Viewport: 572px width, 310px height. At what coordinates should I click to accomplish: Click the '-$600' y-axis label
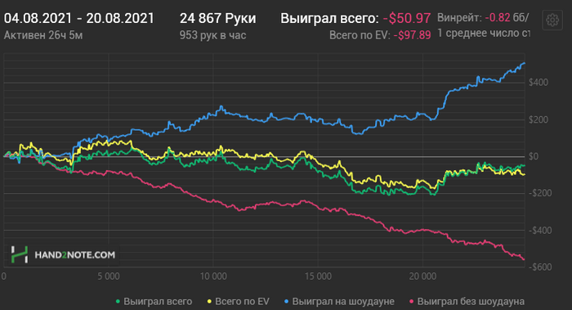(540, 267)
